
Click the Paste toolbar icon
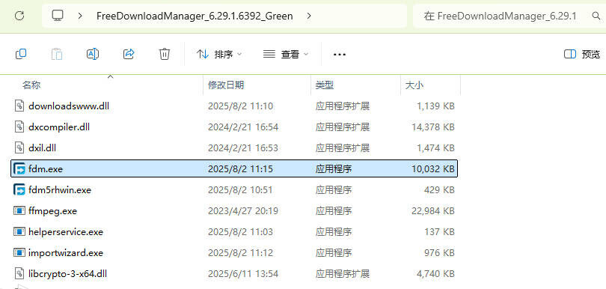[x=57, y=54]
